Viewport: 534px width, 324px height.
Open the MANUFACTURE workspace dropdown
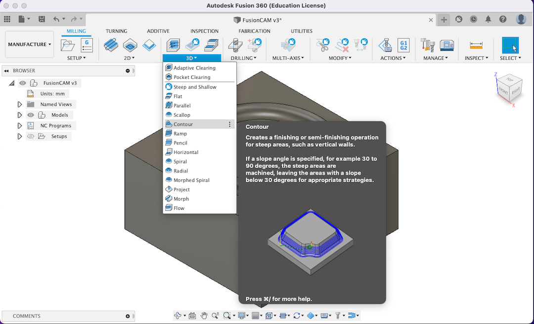[x=30, y=44]
